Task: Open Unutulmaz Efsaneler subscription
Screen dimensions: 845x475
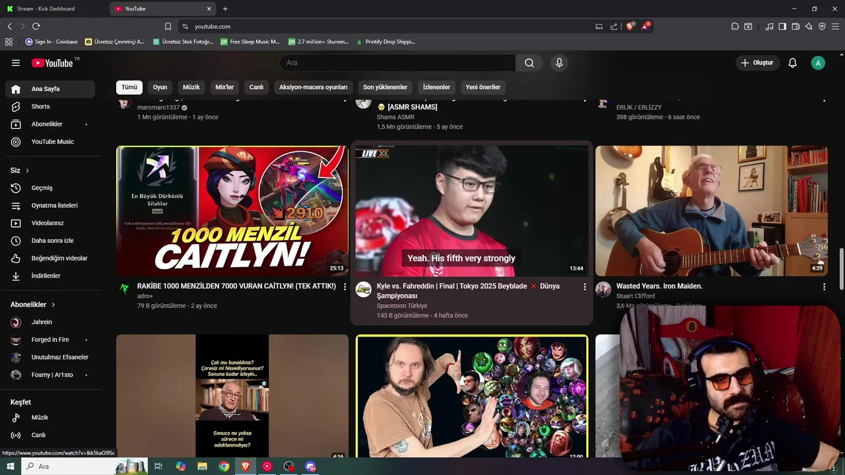Action: [x=50, y=357]
